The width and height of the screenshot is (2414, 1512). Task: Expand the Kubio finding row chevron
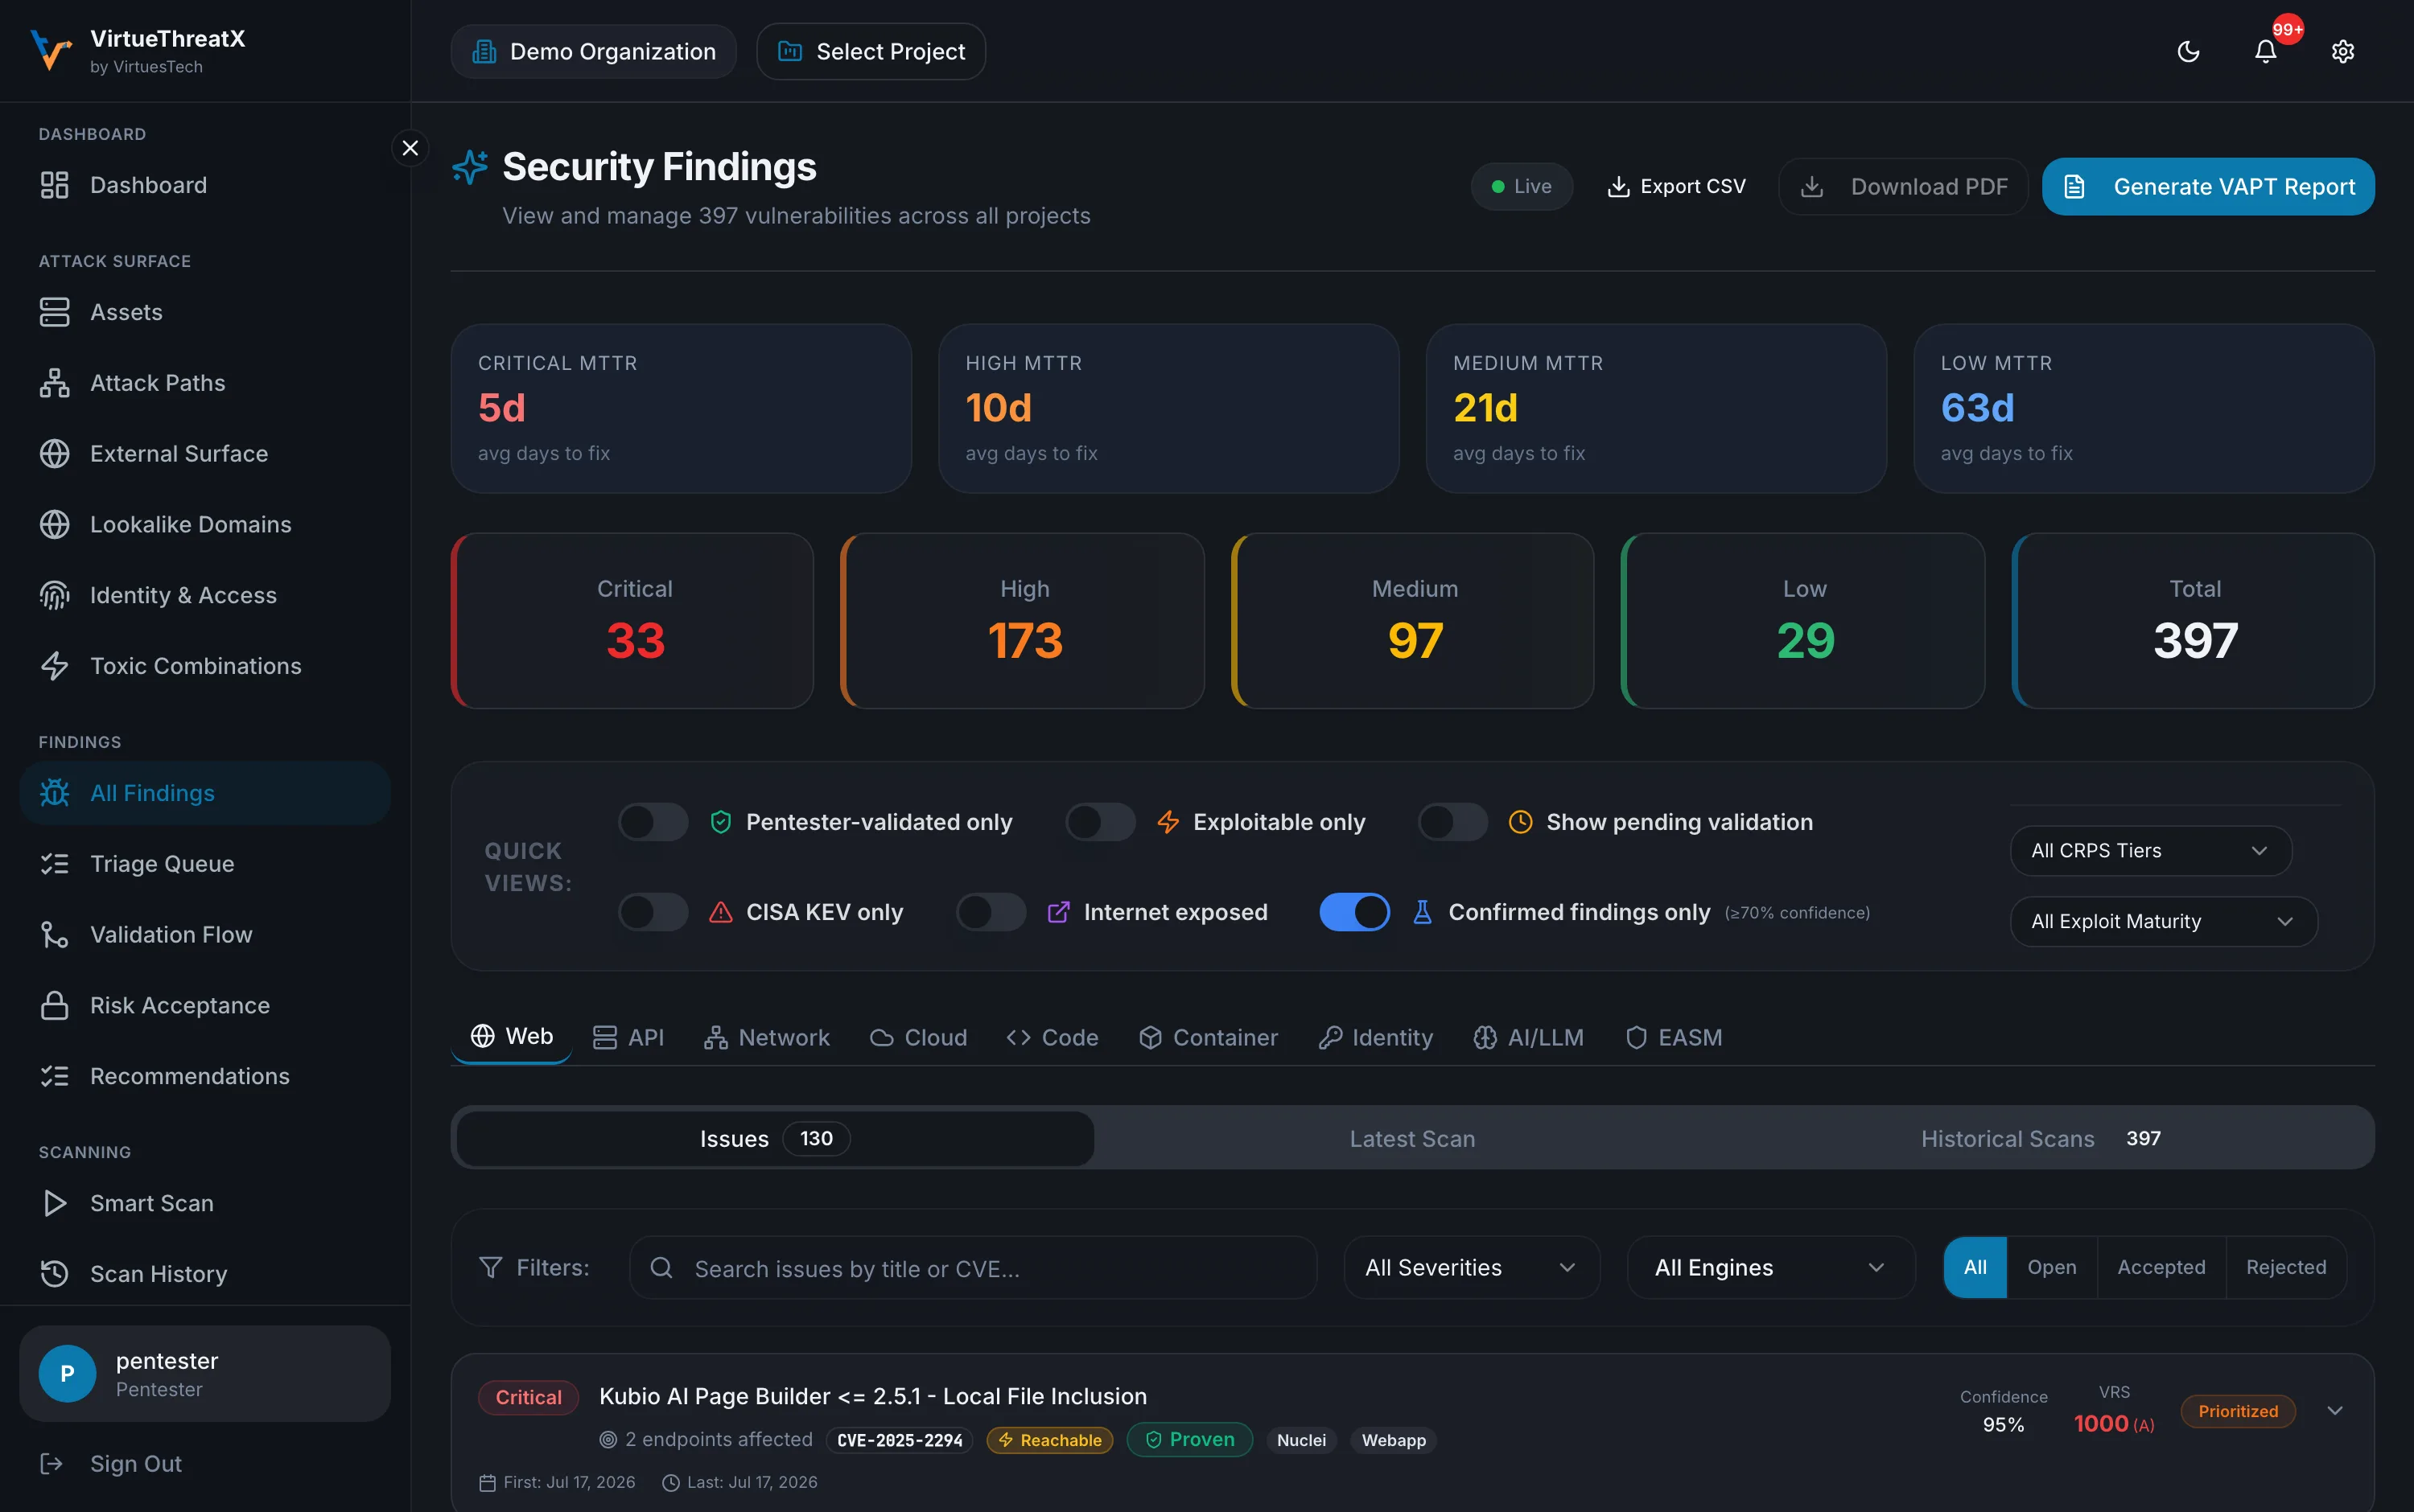[x=2335, y=1411]
